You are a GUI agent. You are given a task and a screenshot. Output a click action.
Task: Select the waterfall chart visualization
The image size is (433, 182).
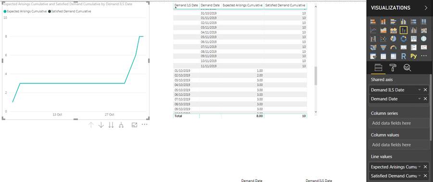click(x=373, y=39)
